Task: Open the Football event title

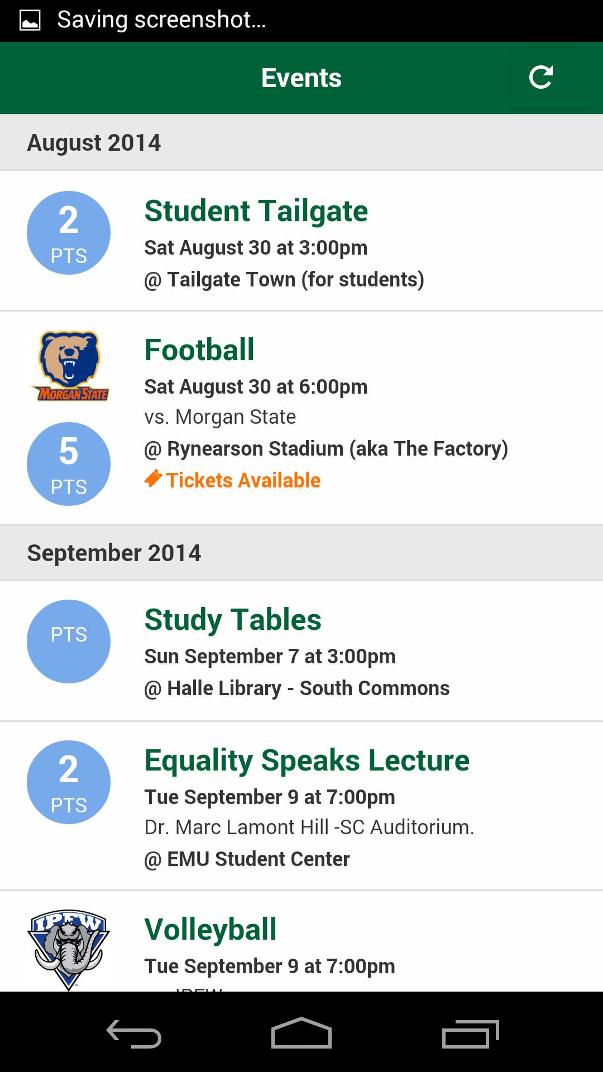Action: (x=199, y=350)
